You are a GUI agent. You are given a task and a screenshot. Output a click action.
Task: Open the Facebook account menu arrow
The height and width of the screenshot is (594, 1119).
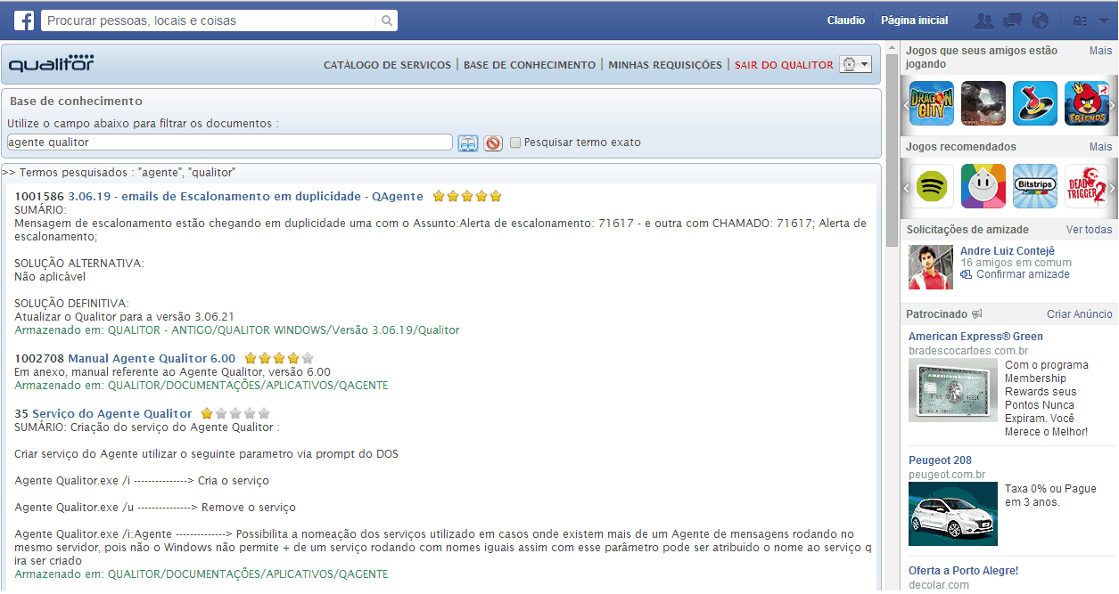pos(1104,20)
